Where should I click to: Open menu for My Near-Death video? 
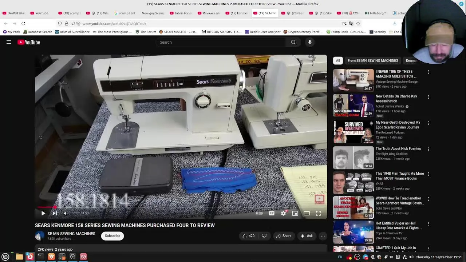pos(429,123)
